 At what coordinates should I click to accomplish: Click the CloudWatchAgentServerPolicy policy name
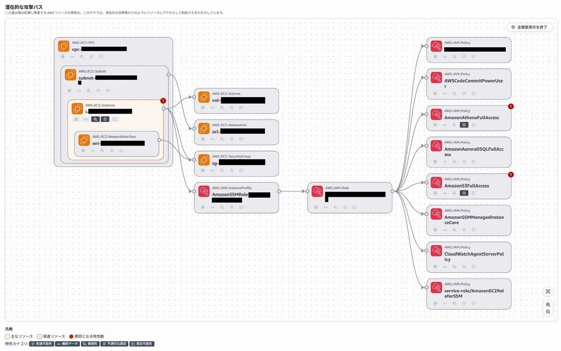click(474, 257)
